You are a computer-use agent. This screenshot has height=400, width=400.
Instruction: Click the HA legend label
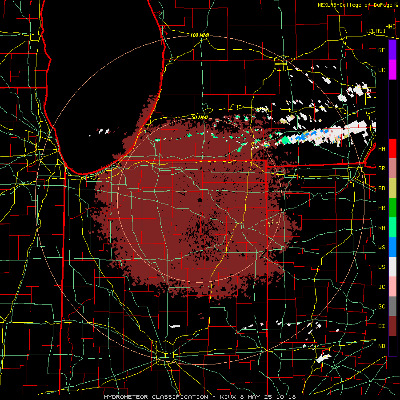(x=381, y=149)
